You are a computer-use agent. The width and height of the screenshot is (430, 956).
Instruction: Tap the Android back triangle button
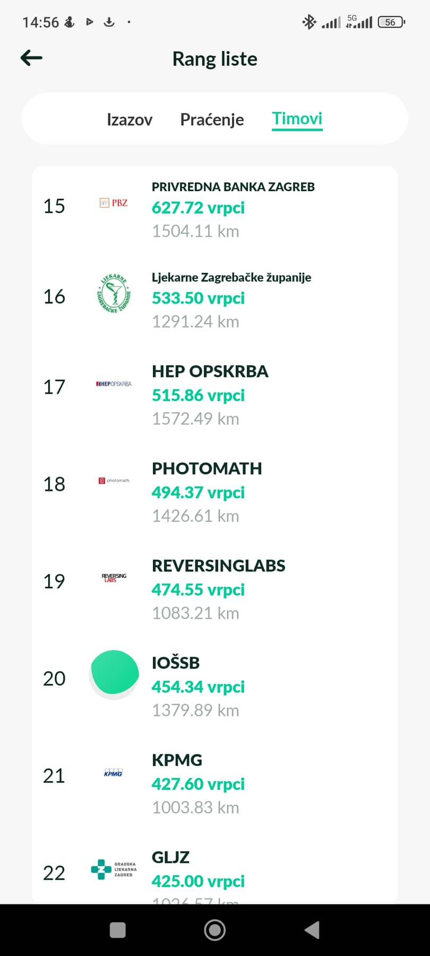312,930
